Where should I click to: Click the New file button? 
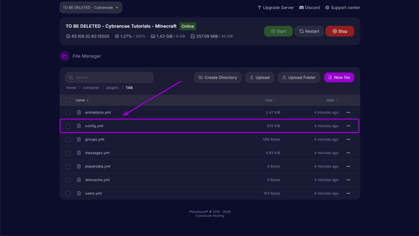point(339,78)
